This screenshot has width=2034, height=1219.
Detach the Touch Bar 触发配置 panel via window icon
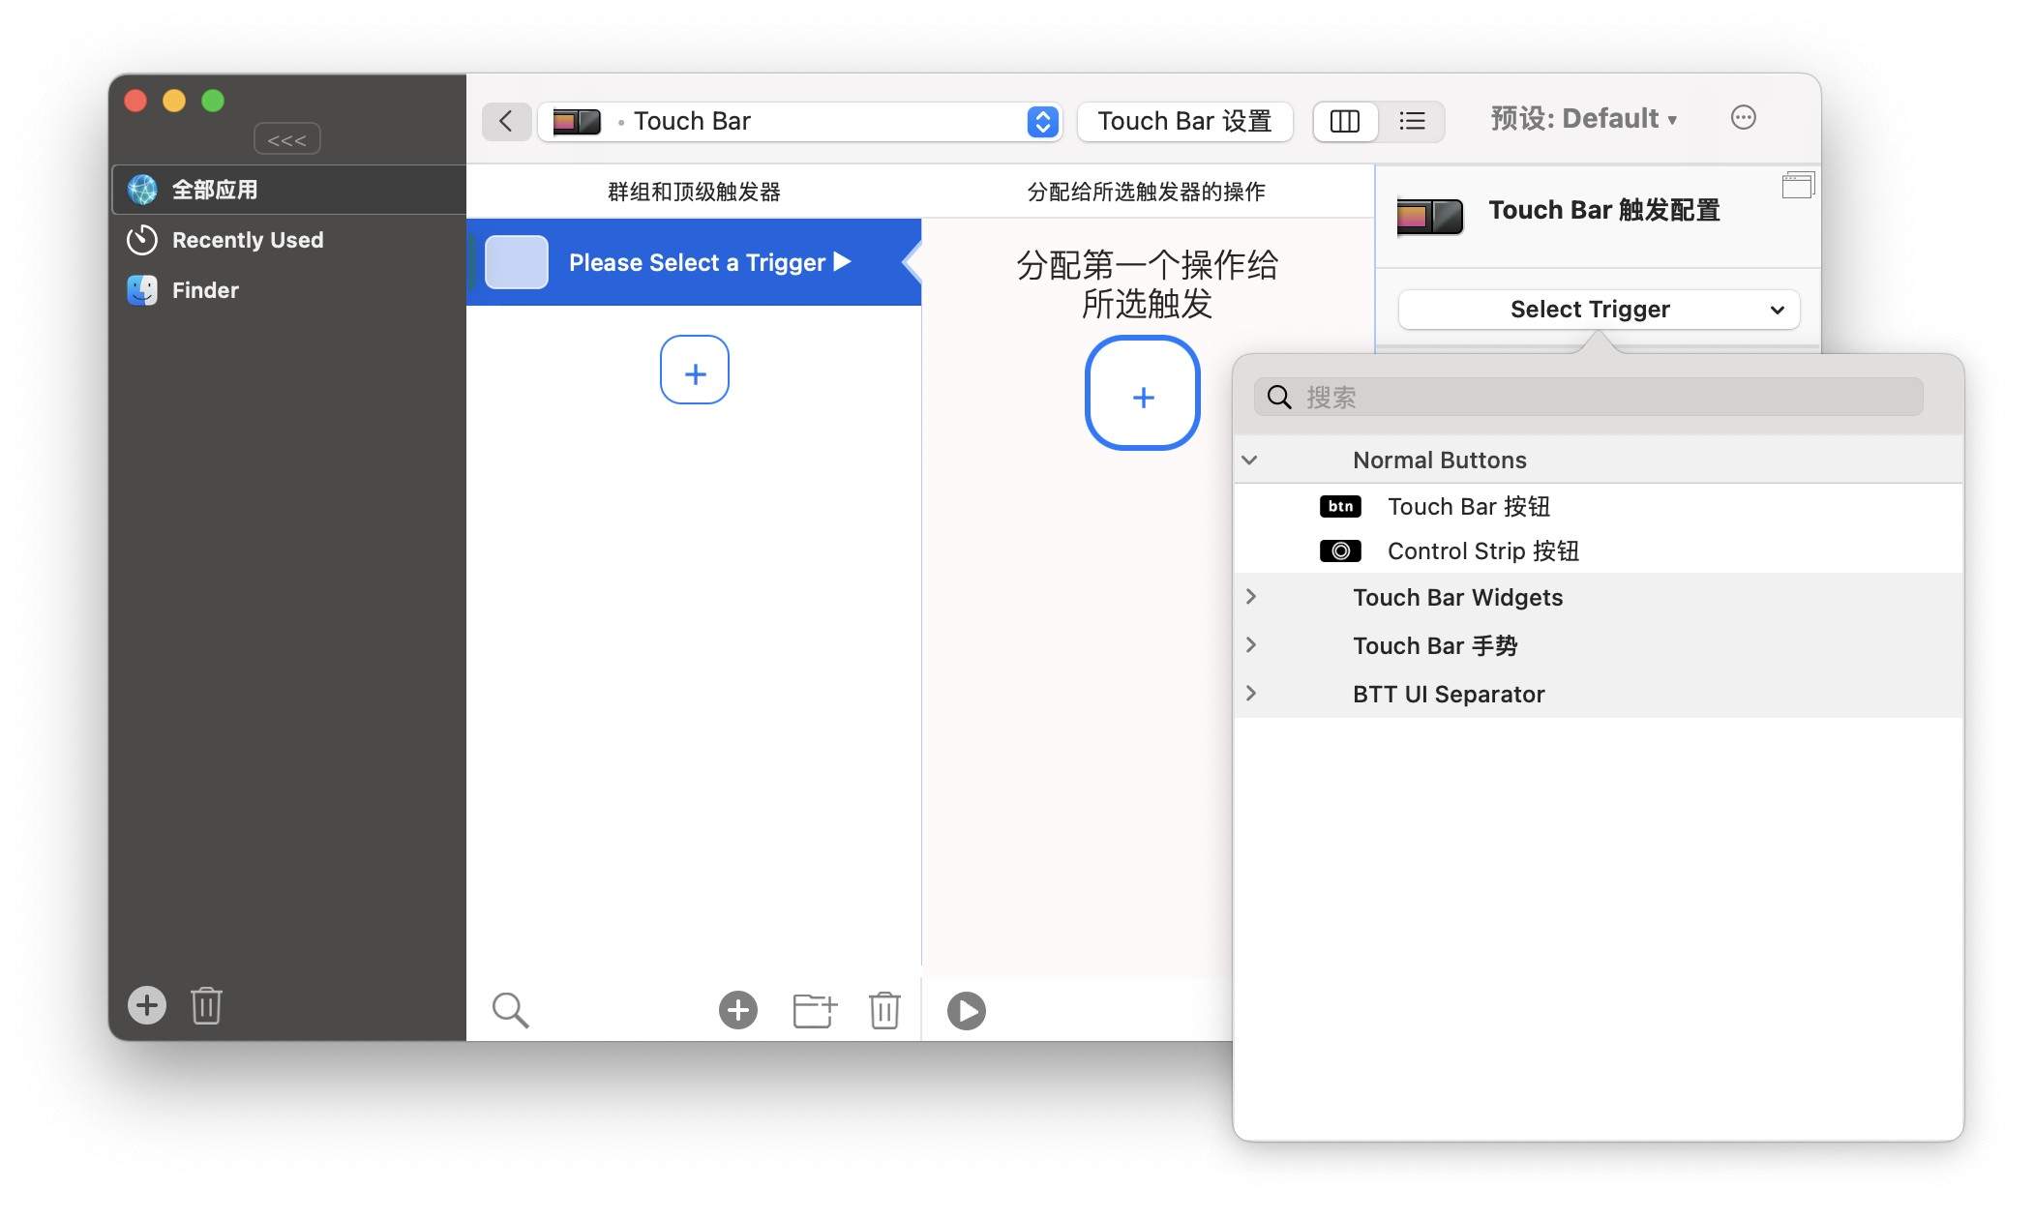coord(1798,184)
